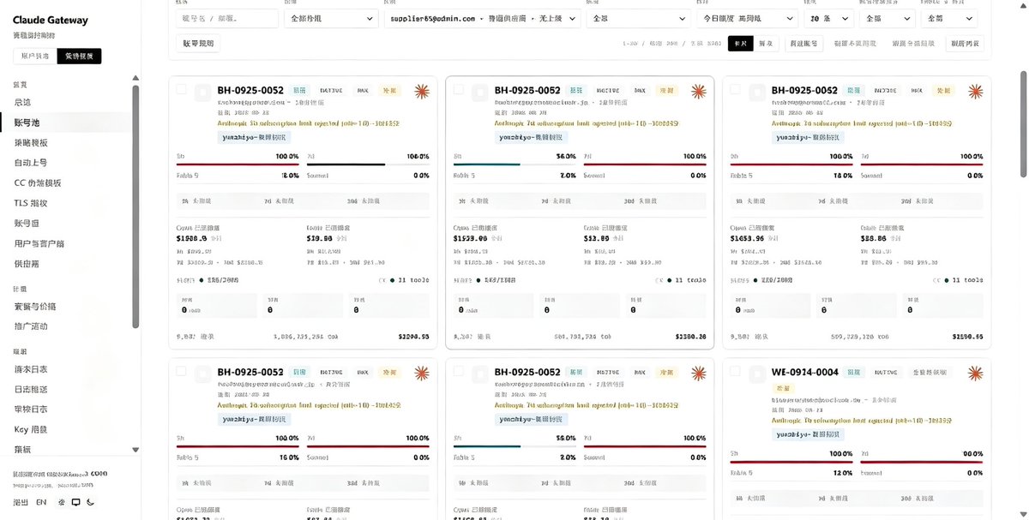Click the black 7d usage bar on BH-0925-0052 card
The image size is (1029, 520).
pos(367,164)
